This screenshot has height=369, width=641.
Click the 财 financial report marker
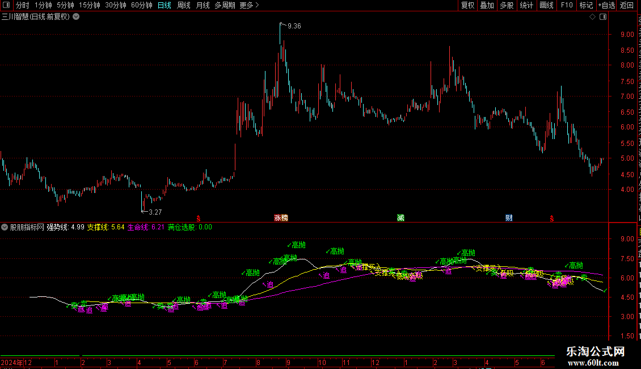pos(509,217)
